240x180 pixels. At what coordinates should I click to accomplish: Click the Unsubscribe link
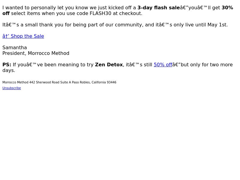(12, 88)
